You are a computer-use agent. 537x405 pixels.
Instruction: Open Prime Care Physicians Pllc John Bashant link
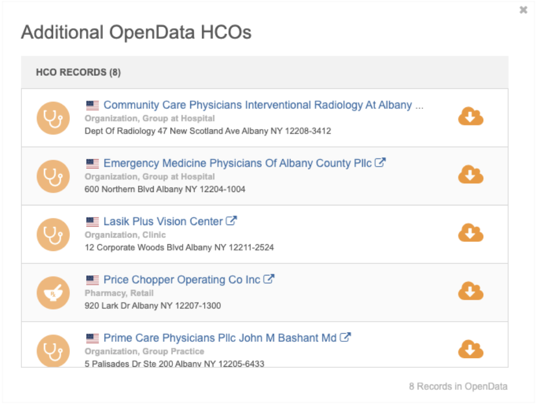pos(220,338)
